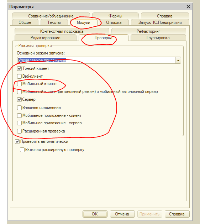Enable the Веб-клиент checkbox
The width and height of the screenshot is (200, 224).
click(20, 76)
